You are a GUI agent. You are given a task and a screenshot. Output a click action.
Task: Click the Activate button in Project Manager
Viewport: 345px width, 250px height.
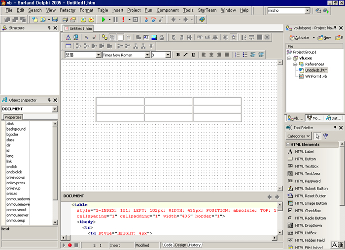299,38
